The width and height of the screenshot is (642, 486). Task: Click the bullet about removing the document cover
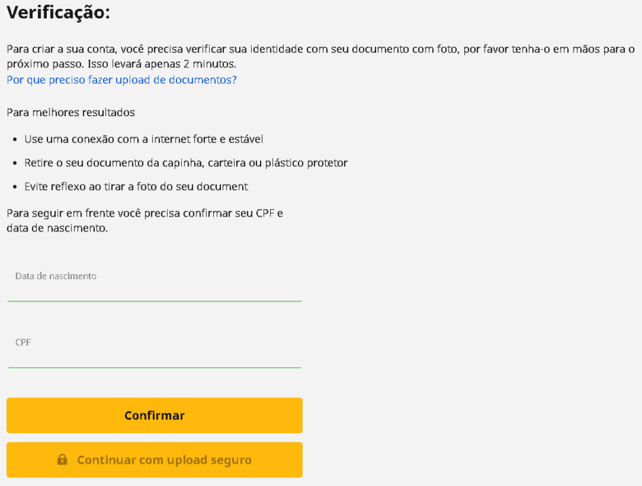[186, 163]
